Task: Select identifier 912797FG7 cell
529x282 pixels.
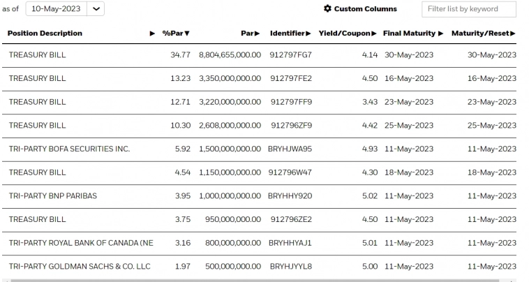Action: pyautogui.click(x=290, y=54)
